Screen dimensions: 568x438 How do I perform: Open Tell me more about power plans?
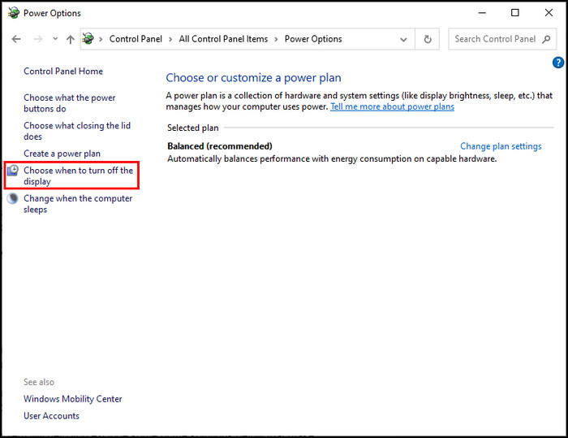click(392, 106)
